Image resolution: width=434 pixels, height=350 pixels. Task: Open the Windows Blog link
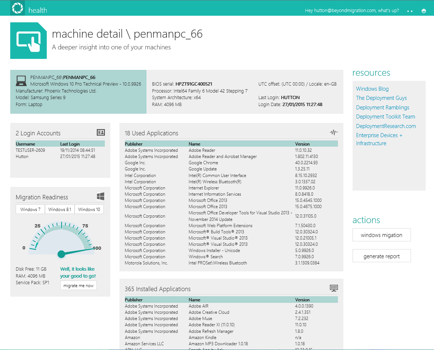tap(372, 89)
